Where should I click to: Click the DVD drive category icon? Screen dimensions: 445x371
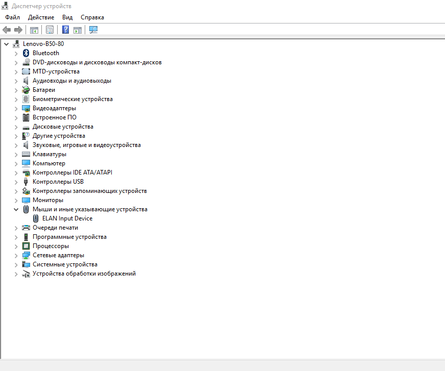click(x=26, y=62)
